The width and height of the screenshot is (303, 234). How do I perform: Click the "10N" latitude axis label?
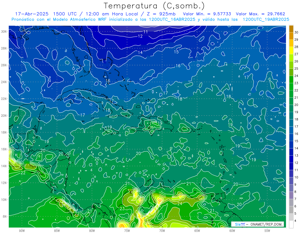point(4,199)
